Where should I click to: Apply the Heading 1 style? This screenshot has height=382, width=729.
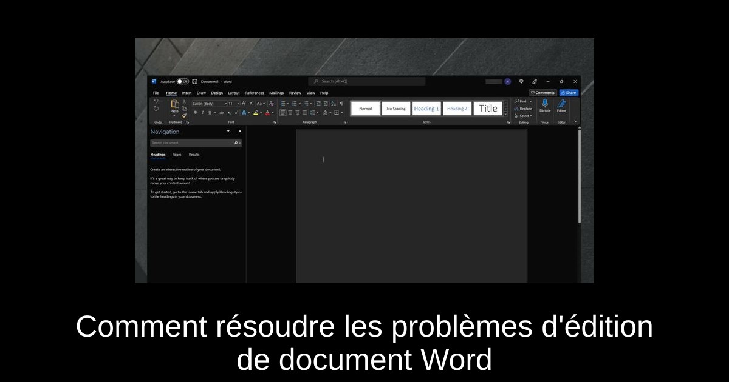426,109
